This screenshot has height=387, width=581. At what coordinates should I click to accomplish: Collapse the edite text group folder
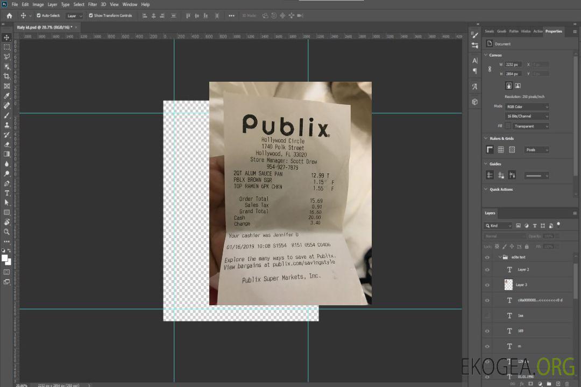pos(500,257)
